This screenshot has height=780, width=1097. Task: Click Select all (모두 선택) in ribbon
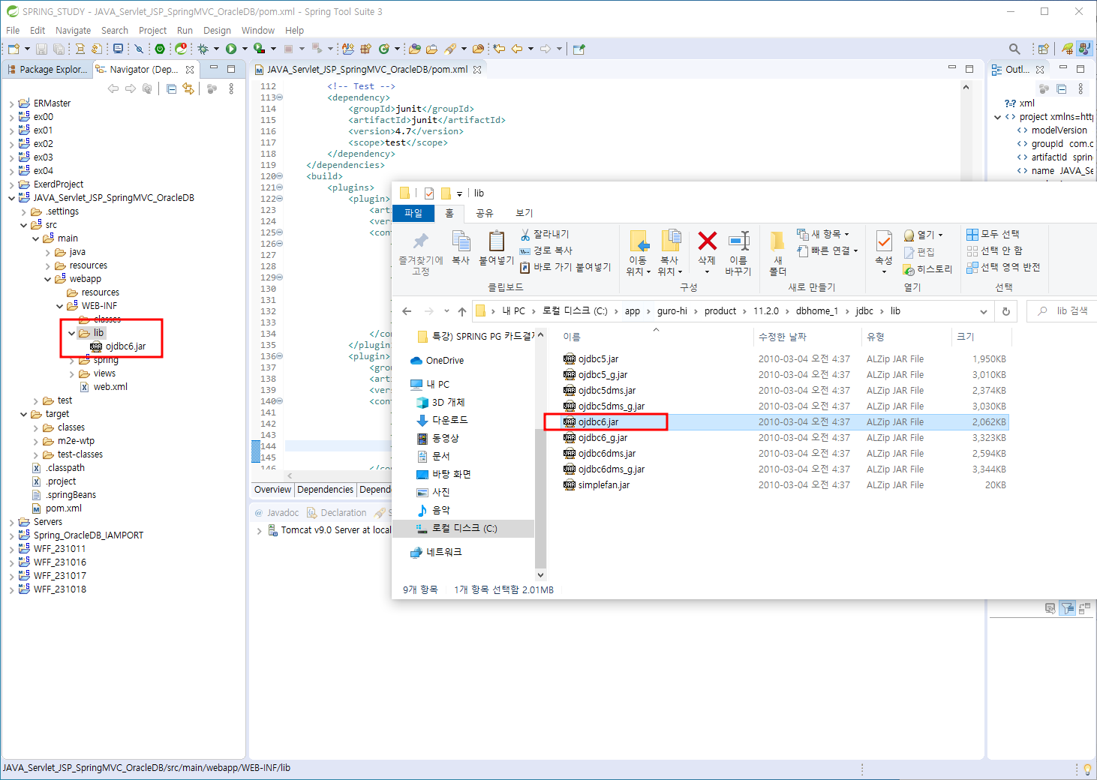(993, 235)
